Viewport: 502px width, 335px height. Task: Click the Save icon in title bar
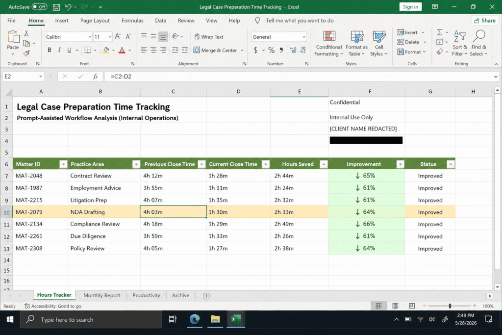pos(56,7)
